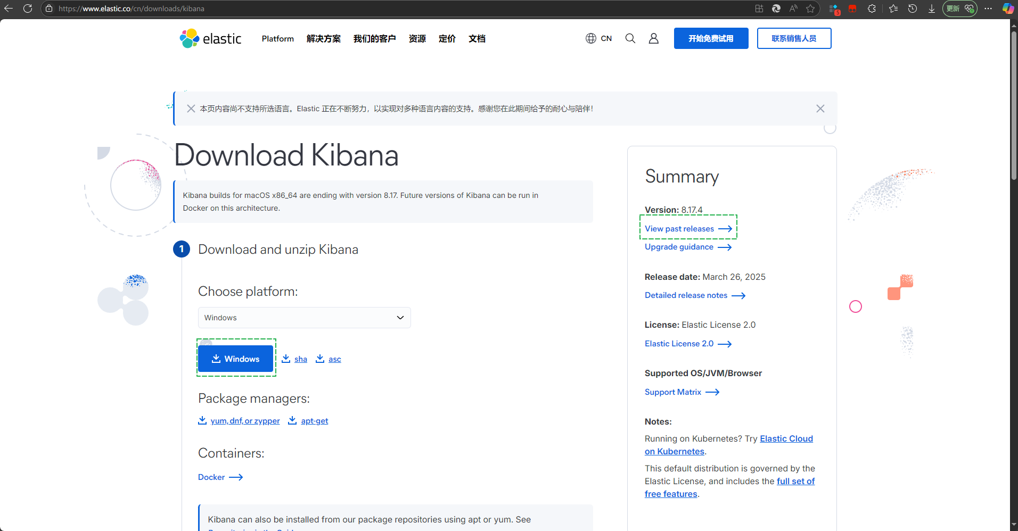
Task: Open the Platform navigation menu
Action: tap(277, 39)
